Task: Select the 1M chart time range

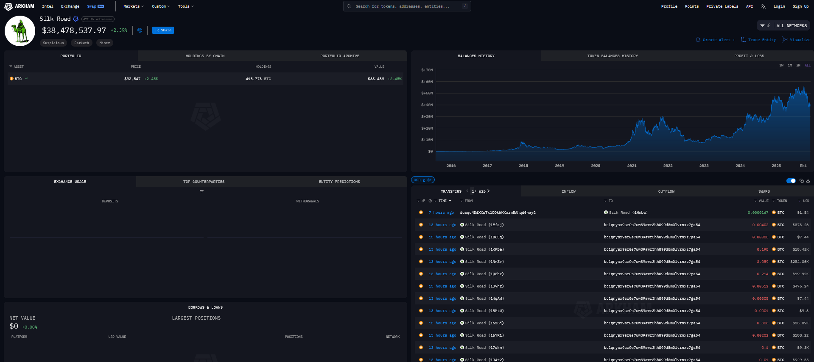Action: click(790, 66)
